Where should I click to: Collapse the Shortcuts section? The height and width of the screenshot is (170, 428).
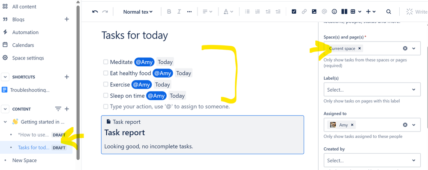[x=5, y=77]
